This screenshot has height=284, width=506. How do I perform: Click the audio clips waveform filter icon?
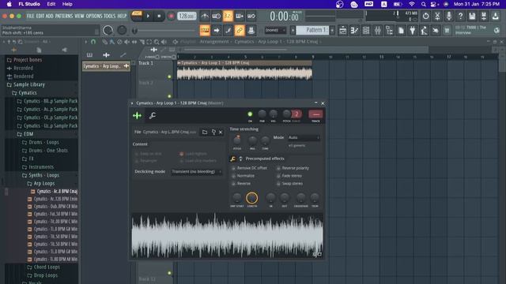tap(106, 55)
